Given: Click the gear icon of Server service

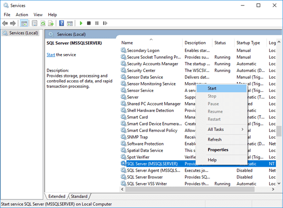Looking at the screenshot, I should click(x=123, y=97).
